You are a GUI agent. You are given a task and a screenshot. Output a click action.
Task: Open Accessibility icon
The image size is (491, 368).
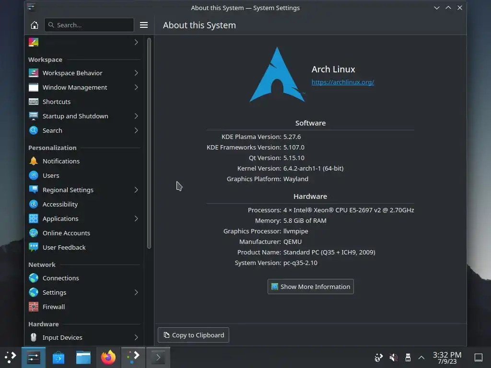click(x=34, y=204)
